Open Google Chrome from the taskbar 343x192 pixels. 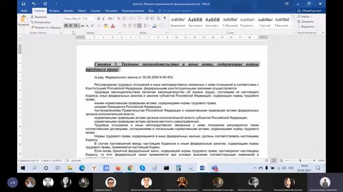point(130,168)
